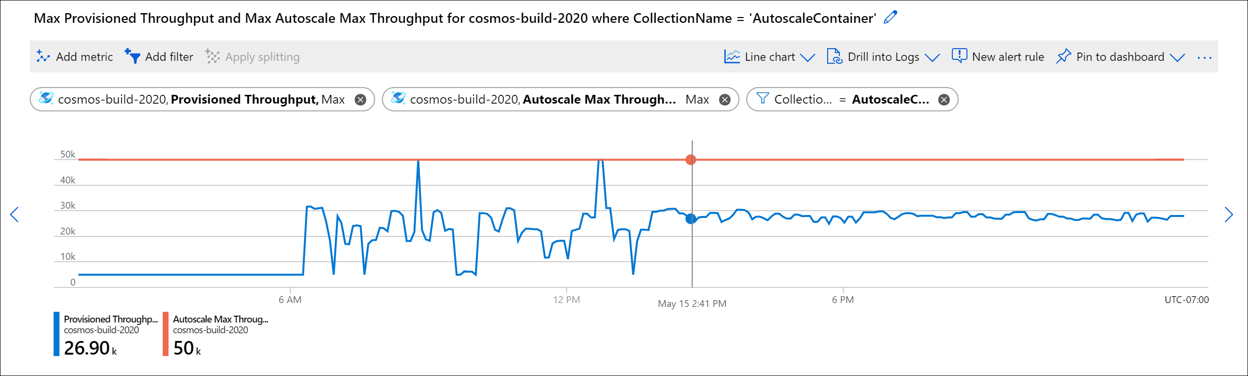Remove the Autoscale Max Throughput metric pill
Screen dimensions: 1248x376
[x=724, y=99]
